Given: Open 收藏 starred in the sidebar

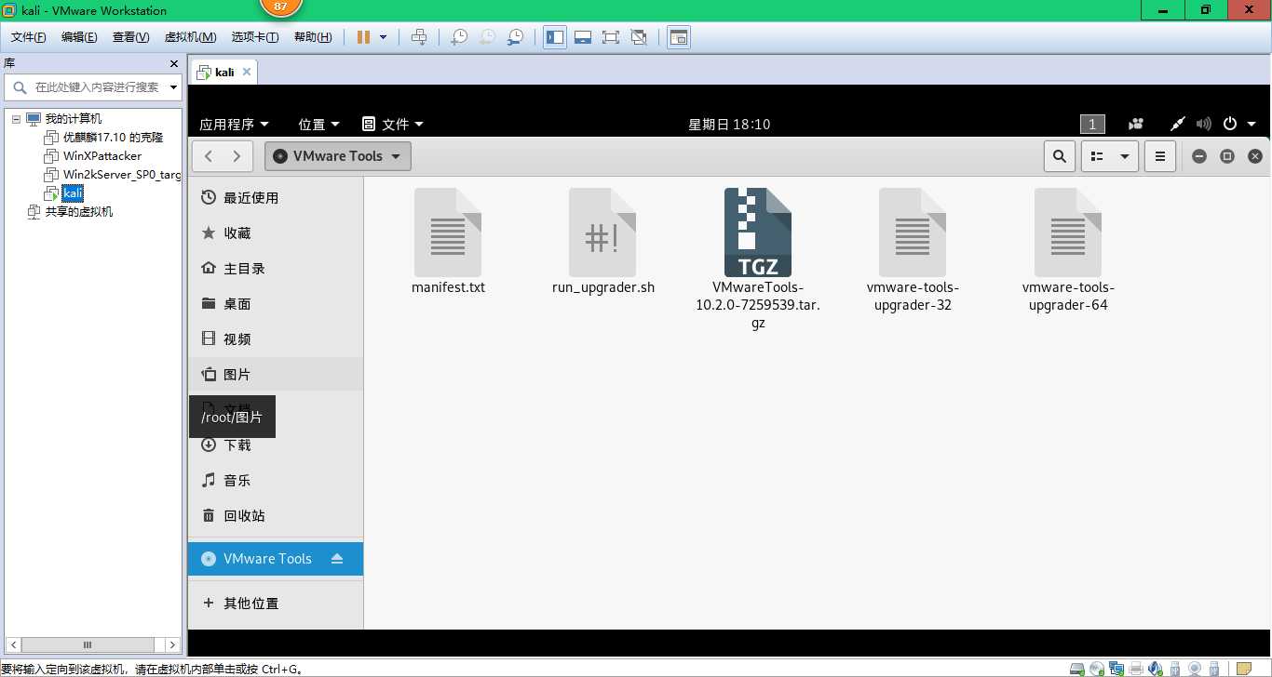Looking at the screenshot, I should pos(276,233).
